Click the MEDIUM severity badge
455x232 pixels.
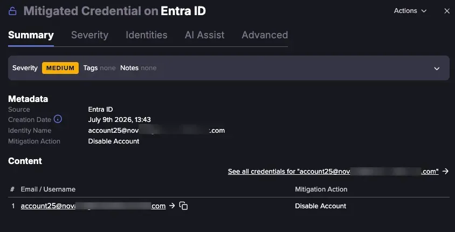pyautogui.click(x=60, y=68)
